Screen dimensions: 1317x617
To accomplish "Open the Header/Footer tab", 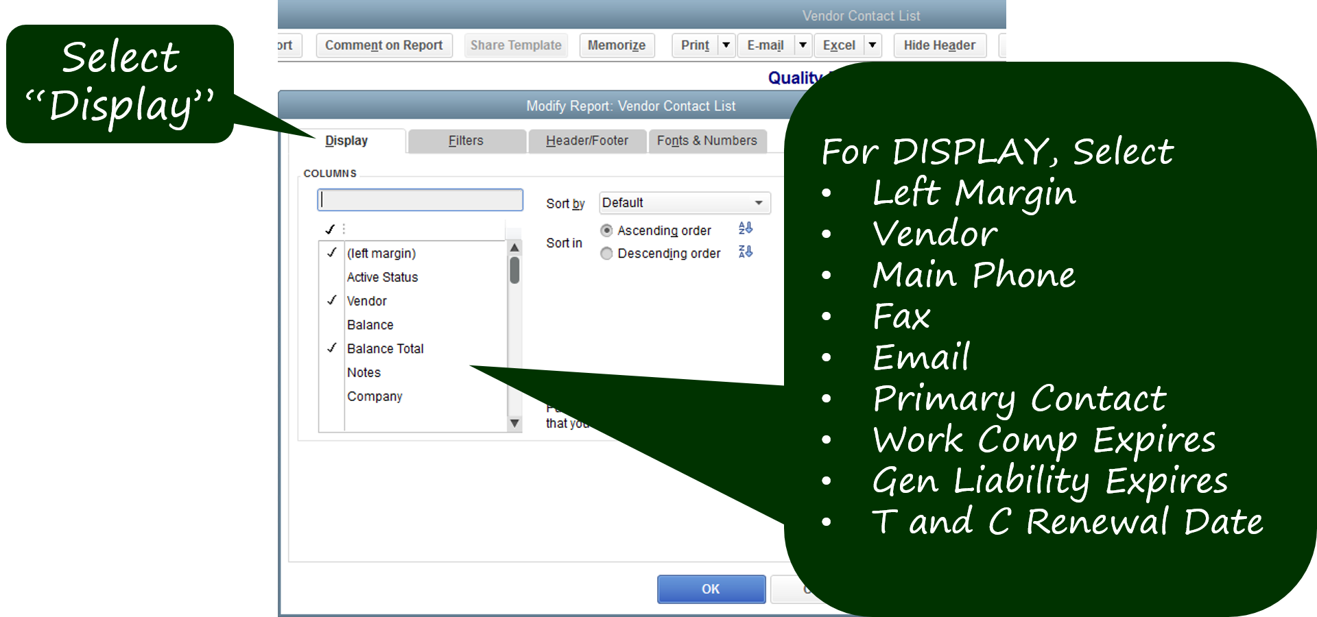I will (x=586, y=141).
